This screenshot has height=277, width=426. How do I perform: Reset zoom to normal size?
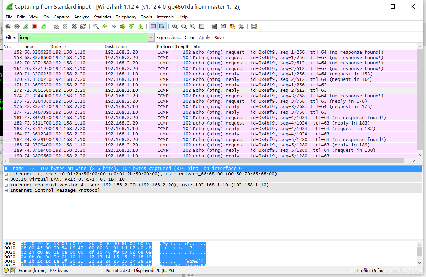click(193, 26)
